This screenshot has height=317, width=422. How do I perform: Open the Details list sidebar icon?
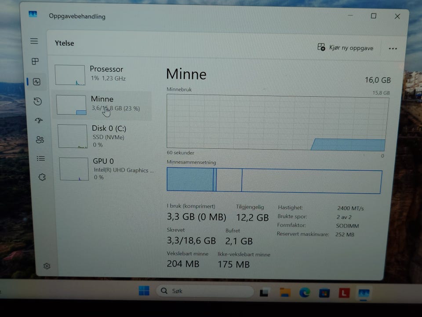pos(41,158)
